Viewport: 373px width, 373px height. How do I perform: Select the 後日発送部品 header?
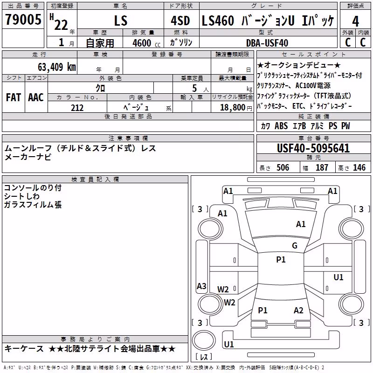tap(128, 116)
